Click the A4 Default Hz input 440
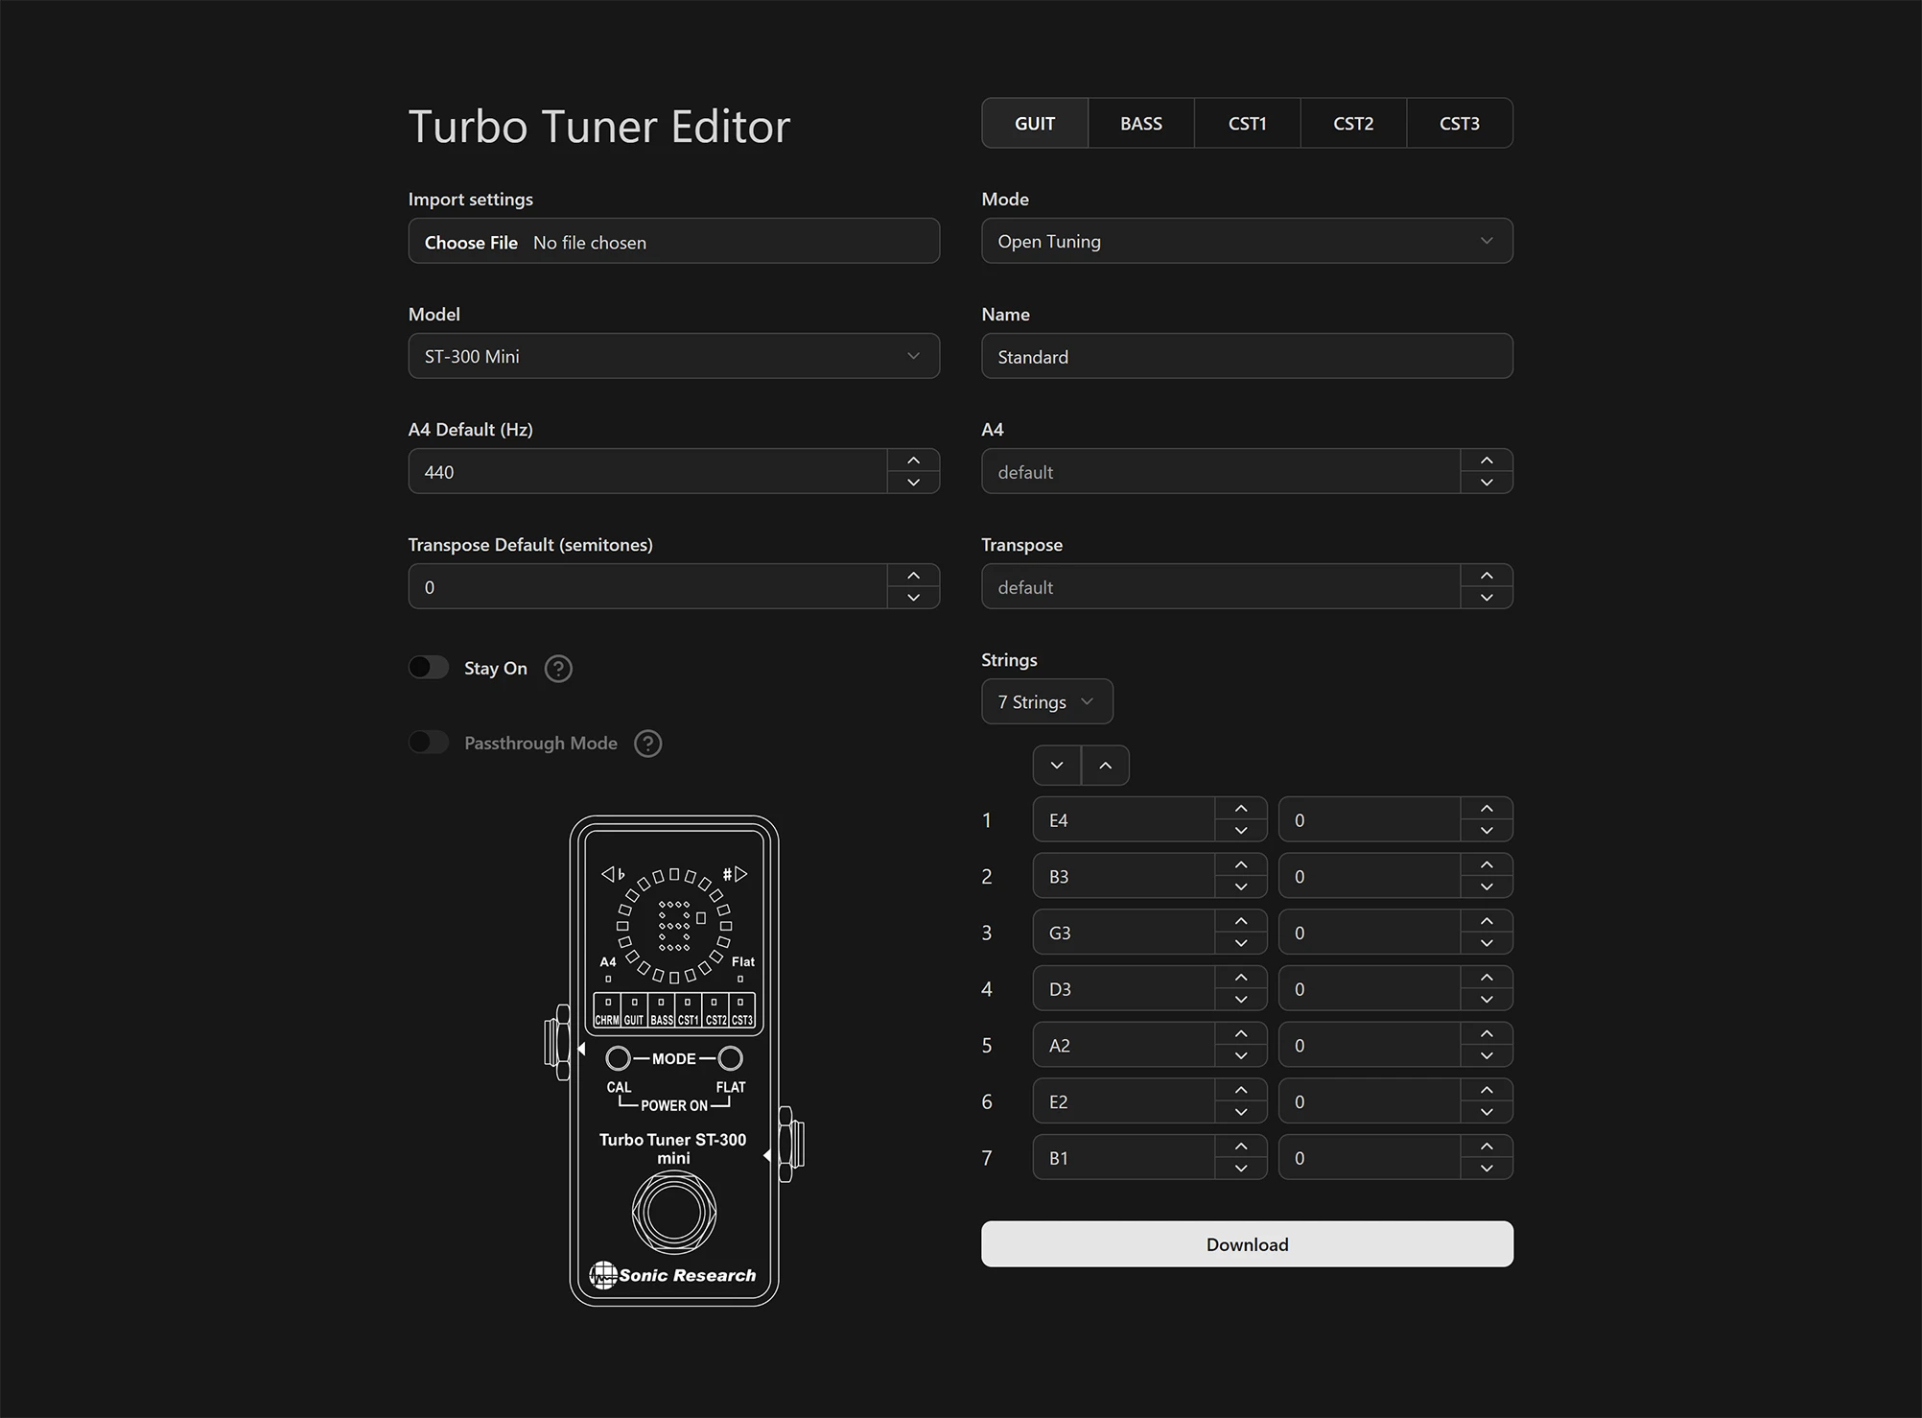1922x1418 pixels. tap(648, 471)
